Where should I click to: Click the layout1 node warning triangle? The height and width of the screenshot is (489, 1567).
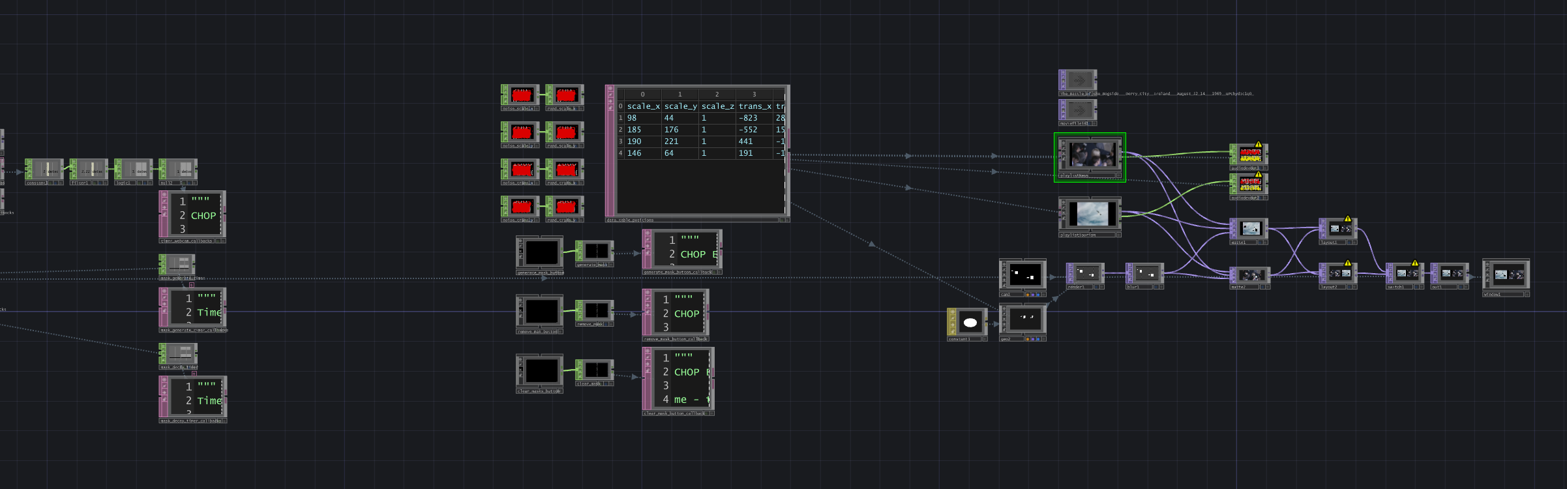1347,220
